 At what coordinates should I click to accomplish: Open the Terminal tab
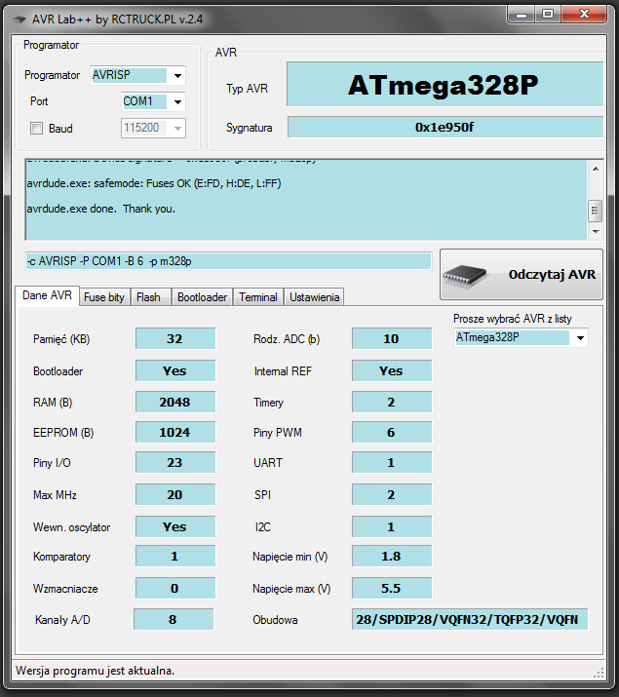258,297
